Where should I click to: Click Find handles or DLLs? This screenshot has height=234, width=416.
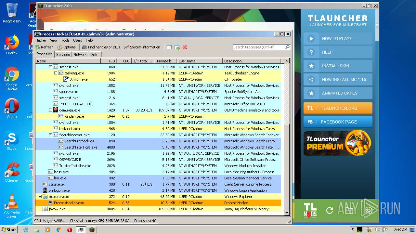[x=101, y=47]
